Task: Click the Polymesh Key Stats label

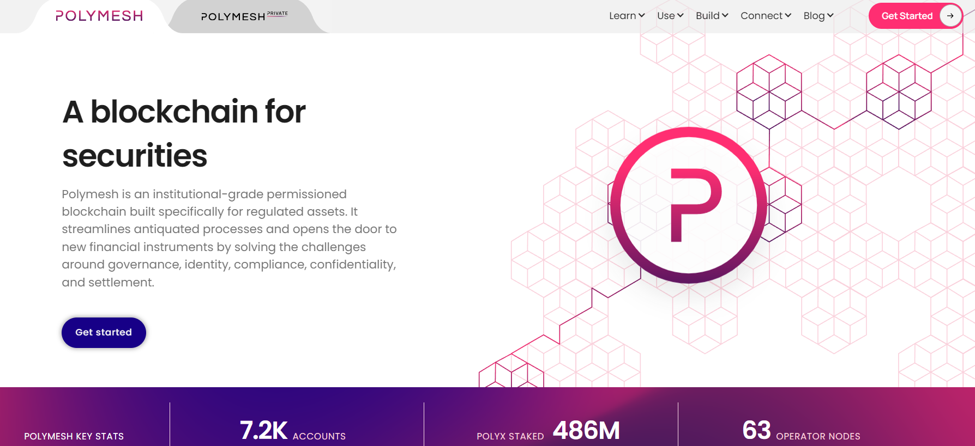Action: 74,436
